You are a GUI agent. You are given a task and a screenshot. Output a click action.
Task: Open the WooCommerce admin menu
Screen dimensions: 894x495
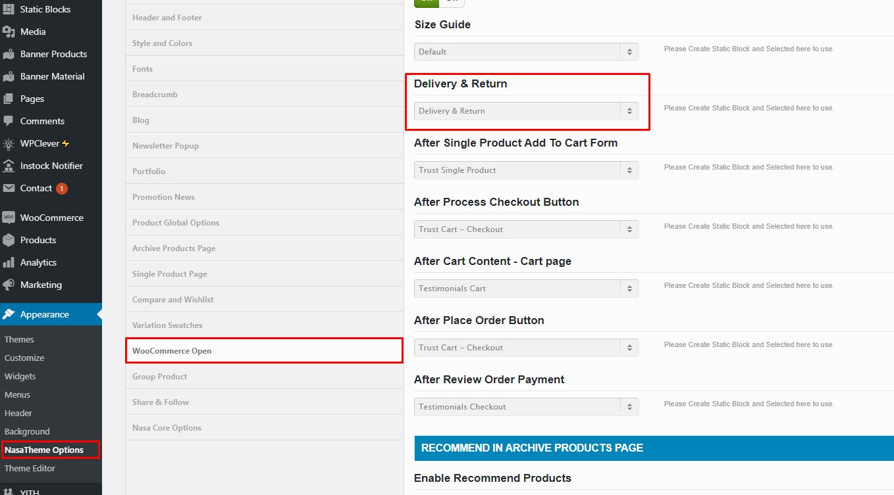point(51,218)
